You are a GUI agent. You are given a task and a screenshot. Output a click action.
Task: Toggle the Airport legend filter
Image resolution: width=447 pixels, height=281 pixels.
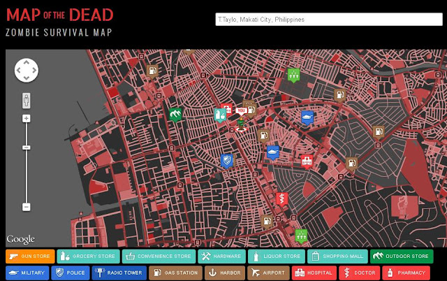tap(268, 273)
